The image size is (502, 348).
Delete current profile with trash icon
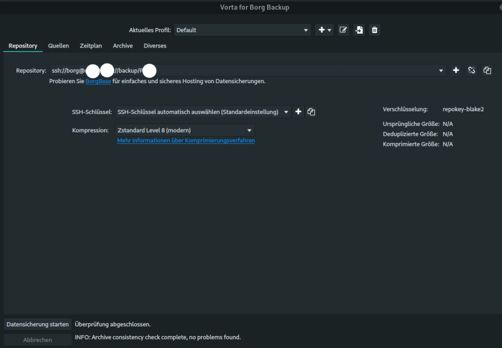tap(374, 30)
